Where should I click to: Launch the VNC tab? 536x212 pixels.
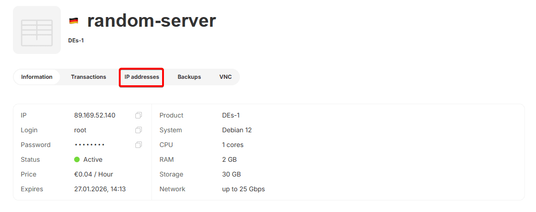(226, 77)
